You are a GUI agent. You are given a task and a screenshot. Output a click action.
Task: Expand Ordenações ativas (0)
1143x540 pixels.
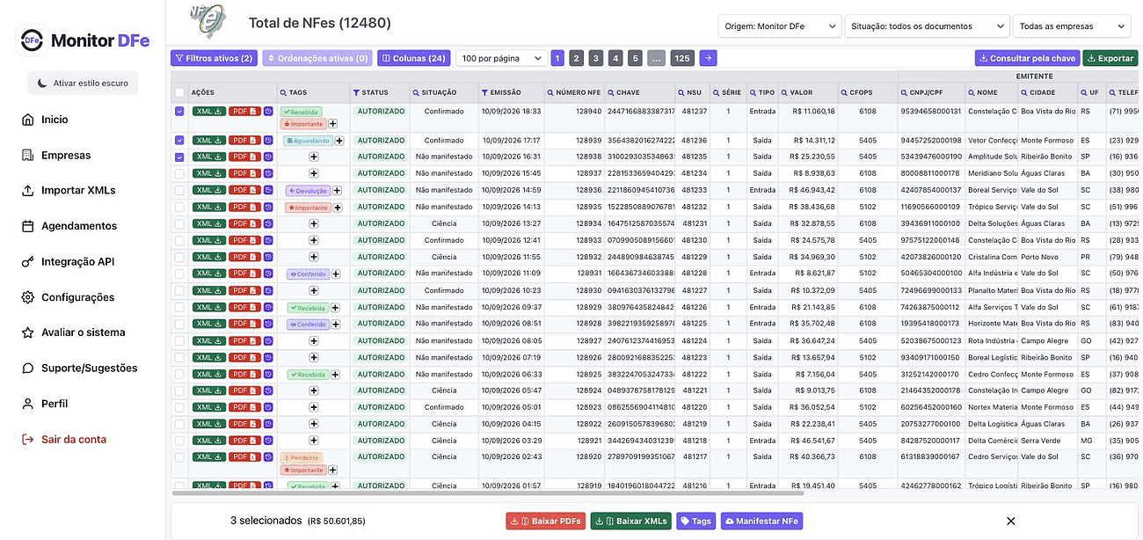point(317,58)
